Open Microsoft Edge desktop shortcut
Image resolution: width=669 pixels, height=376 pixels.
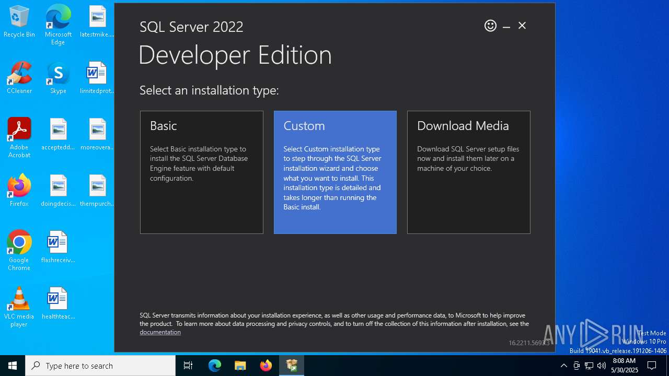[x=58, y=25]
